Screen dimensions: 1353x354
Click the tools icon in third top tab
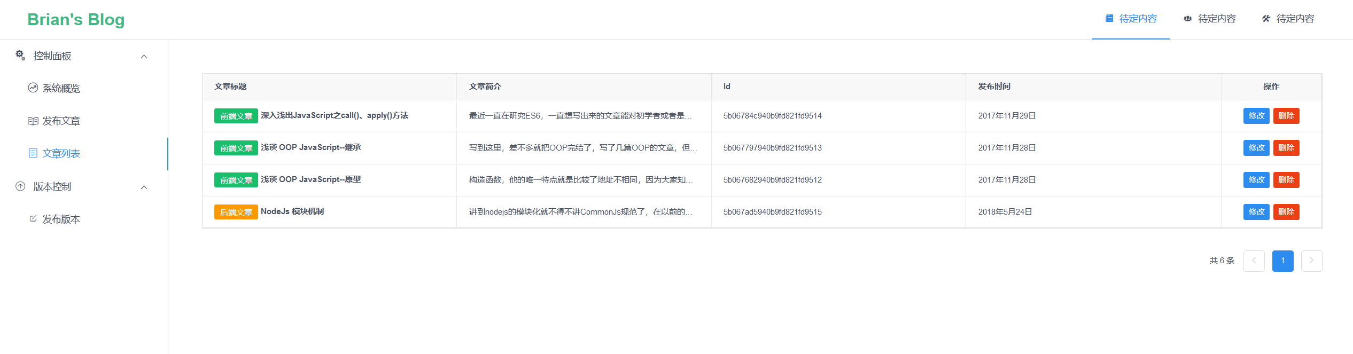pos(1266,19)
